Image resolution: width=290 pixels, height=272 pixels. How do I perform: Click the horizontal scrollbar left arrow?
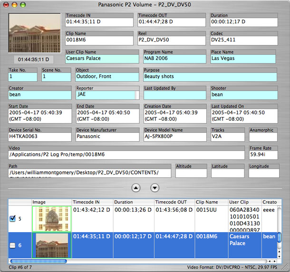click(x=269, y=261)
